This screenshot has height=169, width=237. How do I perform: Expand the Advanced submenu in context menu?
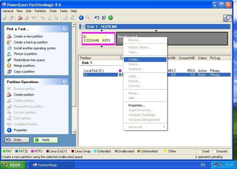click(145, 127)
